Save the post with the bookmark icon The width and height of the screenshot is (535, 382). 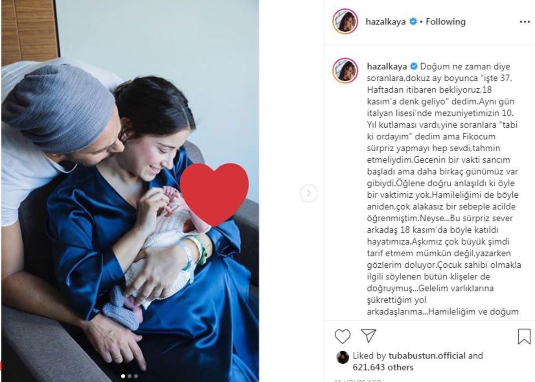point(524,336)
